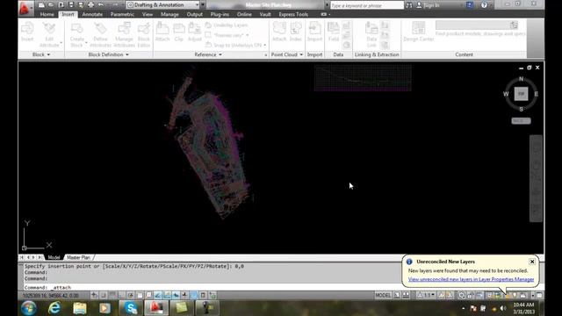The image size is (562, 316).
Task: Click the Sign In button
Action: (428, 5)
